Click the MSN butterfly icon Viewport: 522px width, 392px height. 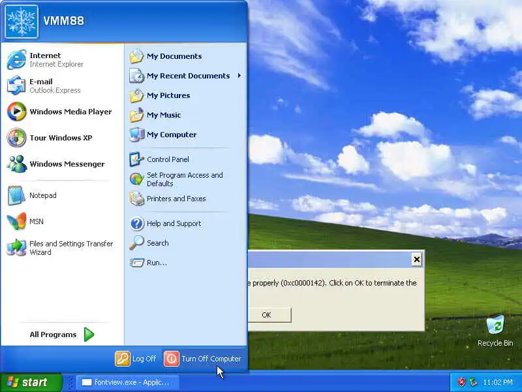point(16,221)
